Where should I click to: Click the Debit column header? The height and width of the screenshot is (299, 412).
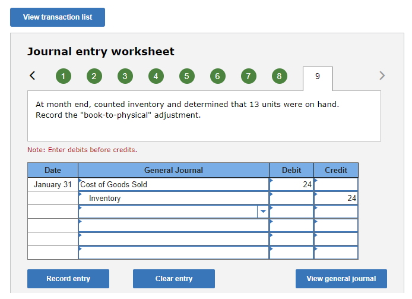tap(291, 170)
